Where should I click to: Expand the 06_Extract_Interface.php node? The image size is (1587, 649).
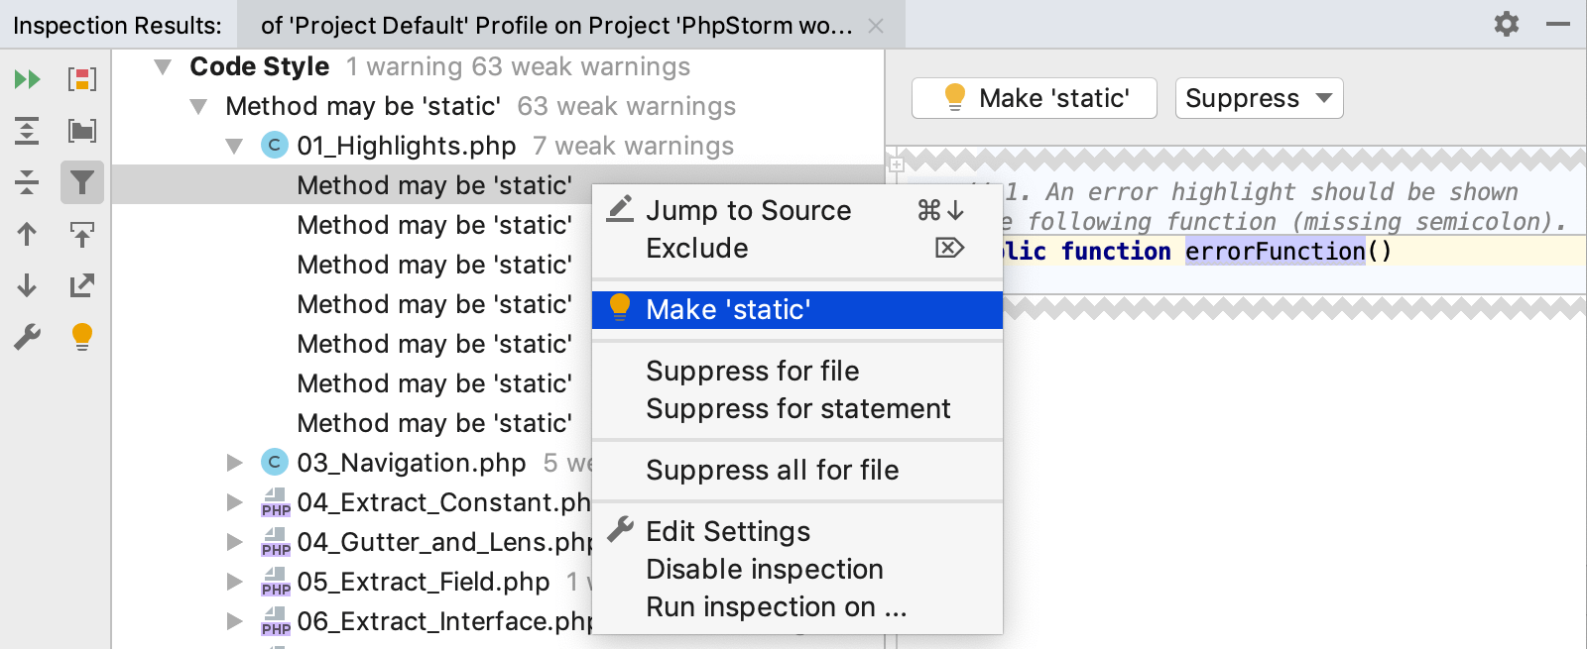tap(235, 621)
